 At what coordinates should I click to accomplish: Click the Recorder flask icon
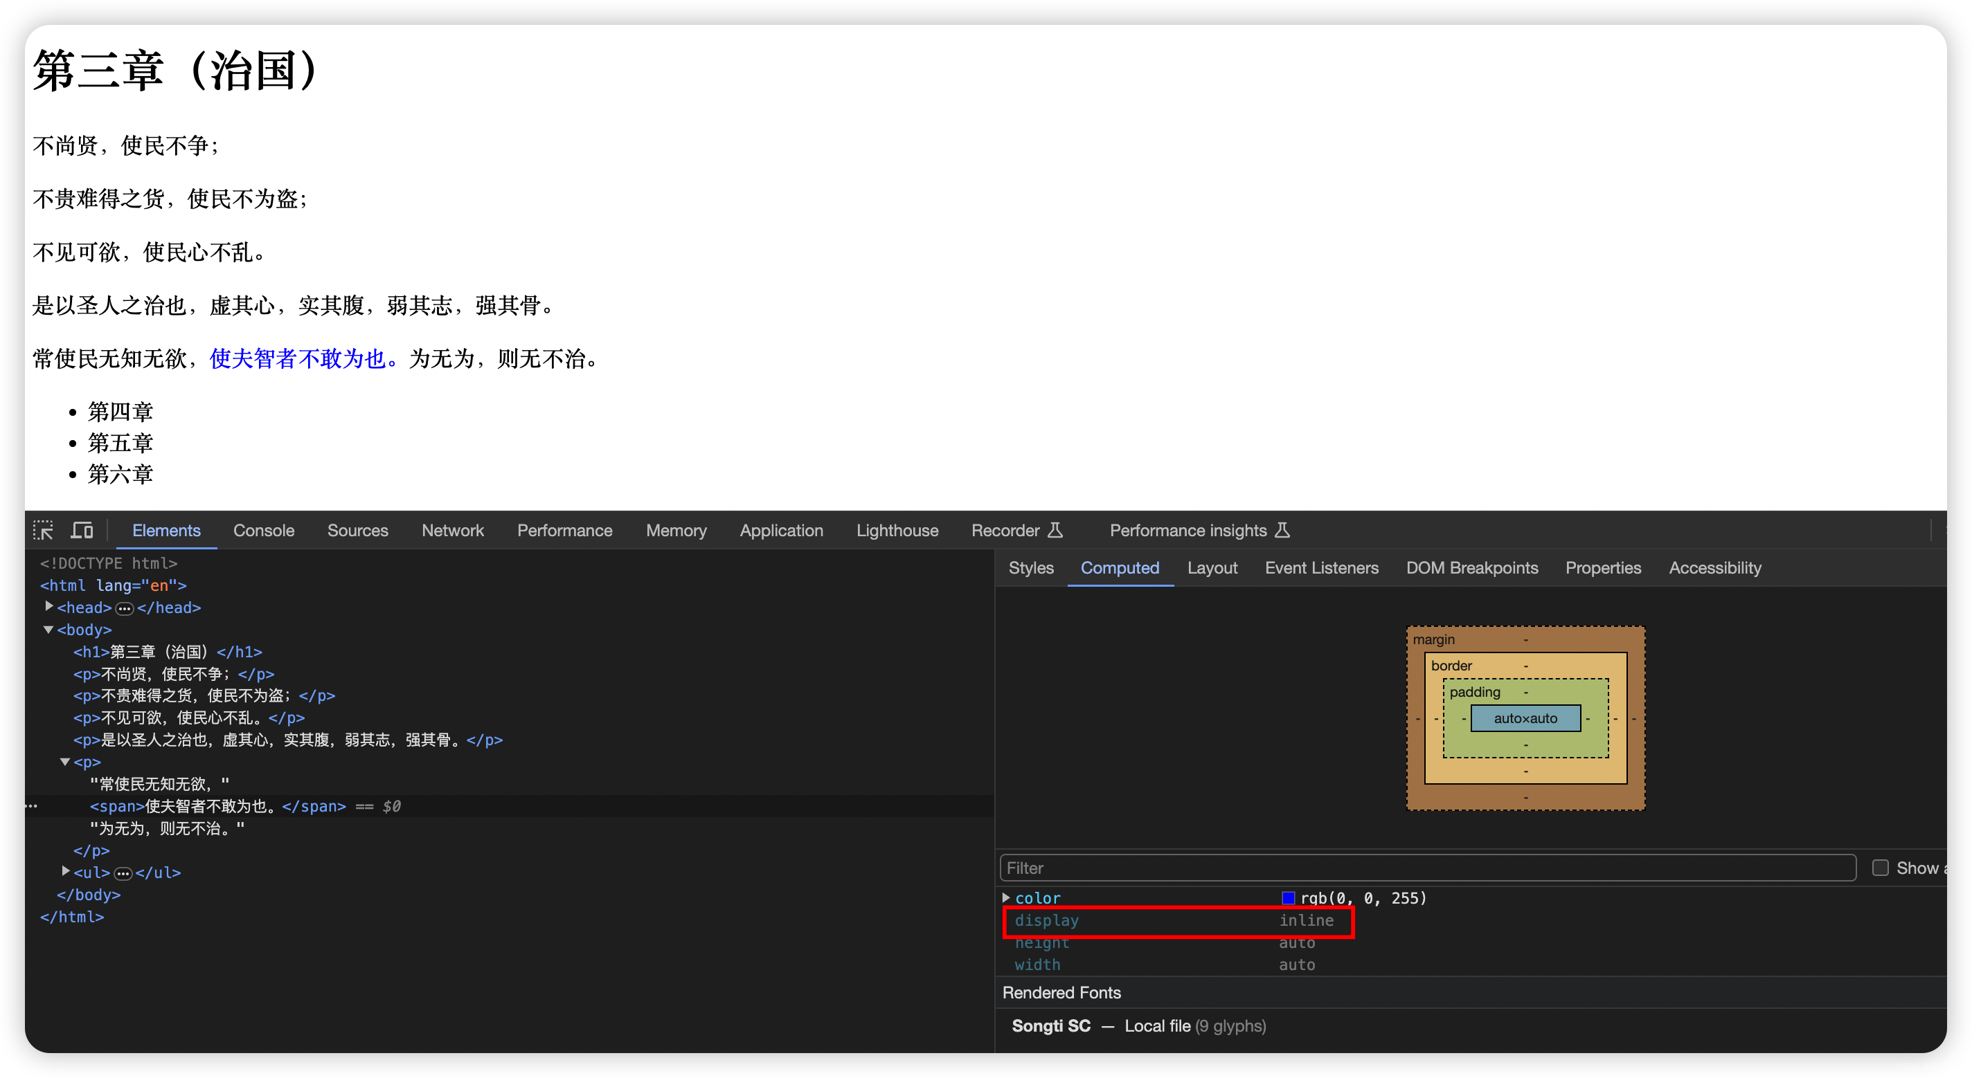[1055, 530]
